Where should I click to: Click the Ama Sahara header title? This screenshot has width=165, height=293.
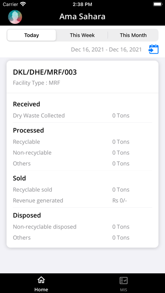pos(82,17)
